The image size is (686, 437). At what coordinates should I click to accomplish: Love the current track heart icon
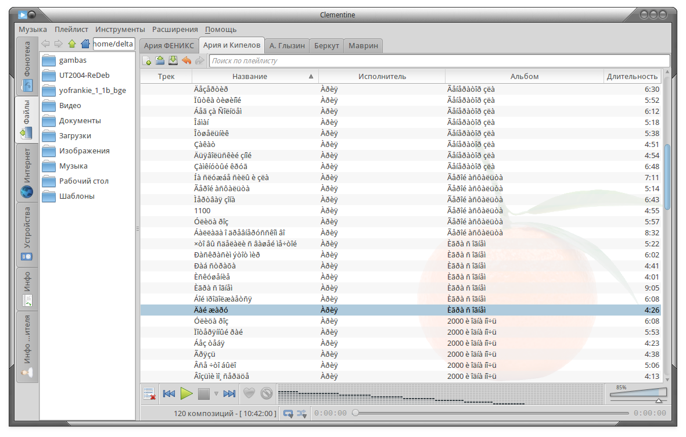(249, 393)
